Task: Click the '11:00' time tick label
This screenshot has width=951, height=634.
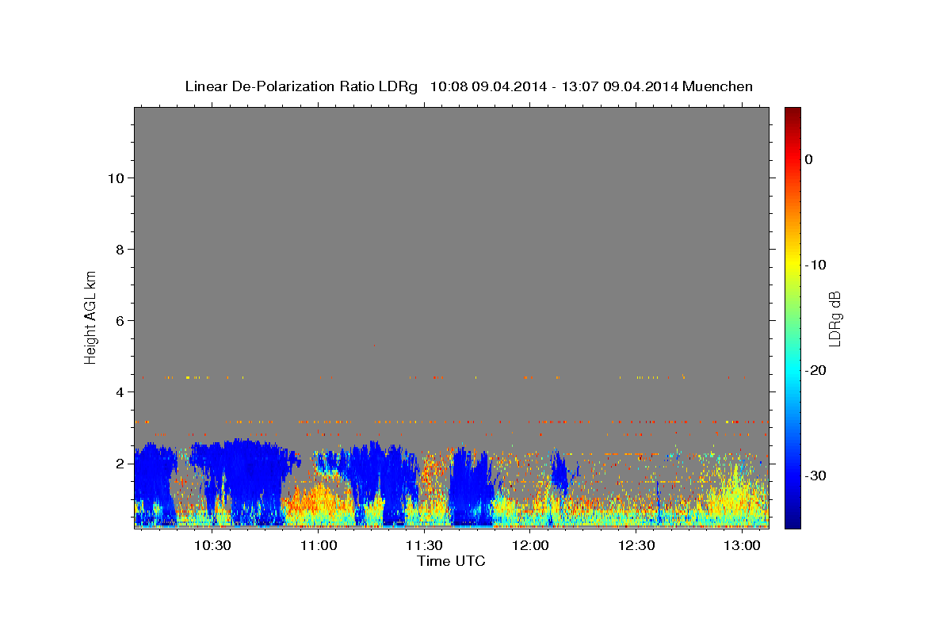Action: (319, 545)
